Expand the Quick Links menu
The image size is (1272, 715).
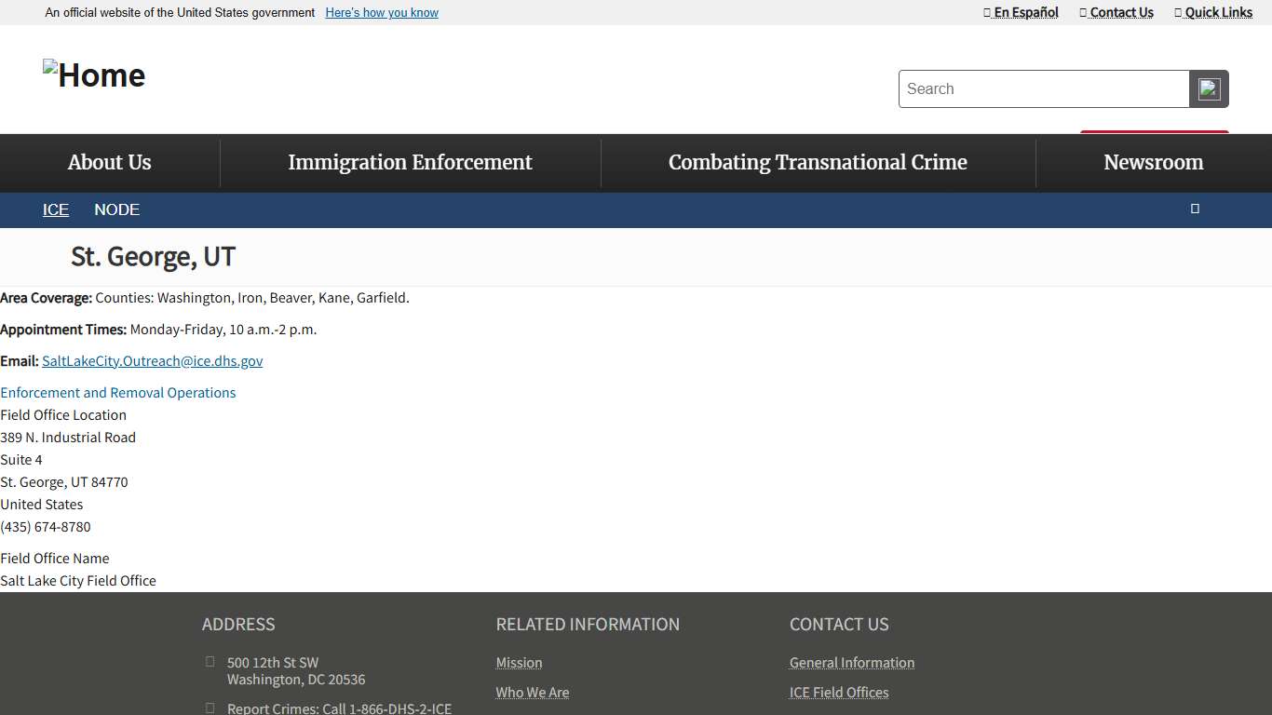pos(1213,12)
